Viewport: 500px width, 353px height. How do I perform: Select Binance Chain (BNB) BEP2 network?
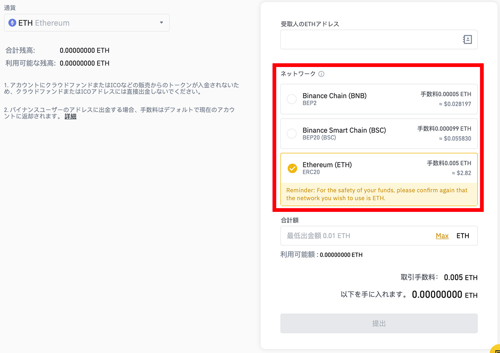pyautogui.click(x=379, y=99)
